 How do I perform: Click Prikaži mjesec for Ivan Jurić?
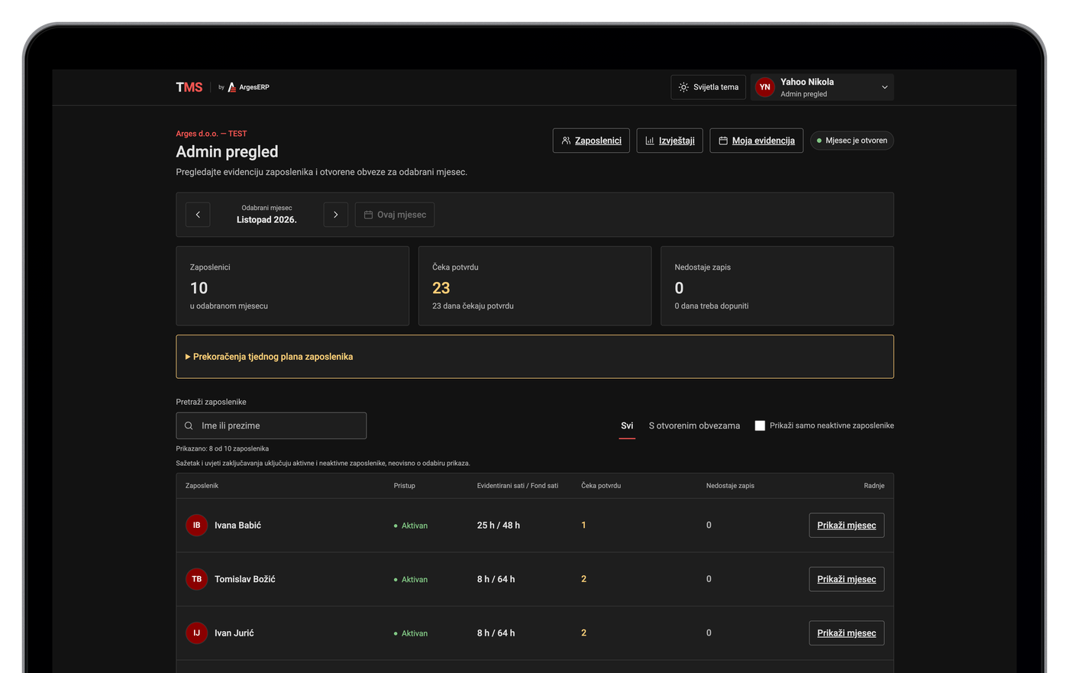847,633
